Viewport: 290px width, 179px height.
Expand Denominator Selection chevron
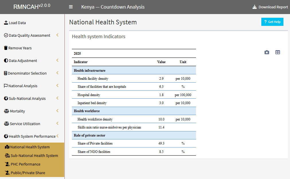[58, 73]
